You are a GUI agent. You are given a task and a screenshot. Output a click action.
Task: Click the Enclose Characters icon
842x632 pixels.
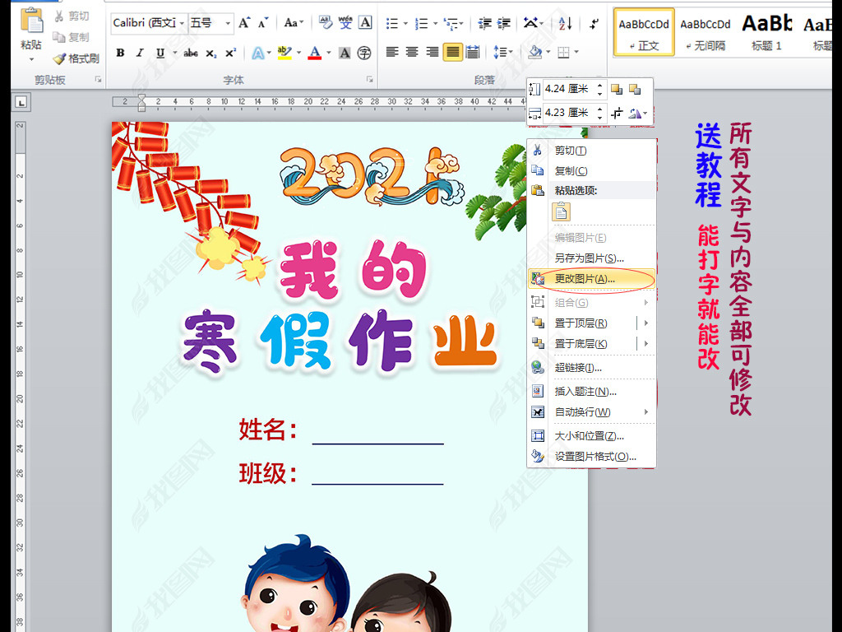tap(364, 53)
